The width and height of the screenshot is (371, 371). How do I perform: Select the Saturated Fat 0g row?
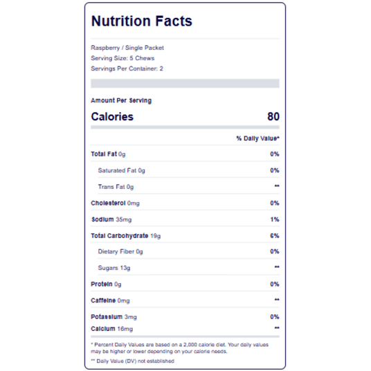[x=188, y=170]
